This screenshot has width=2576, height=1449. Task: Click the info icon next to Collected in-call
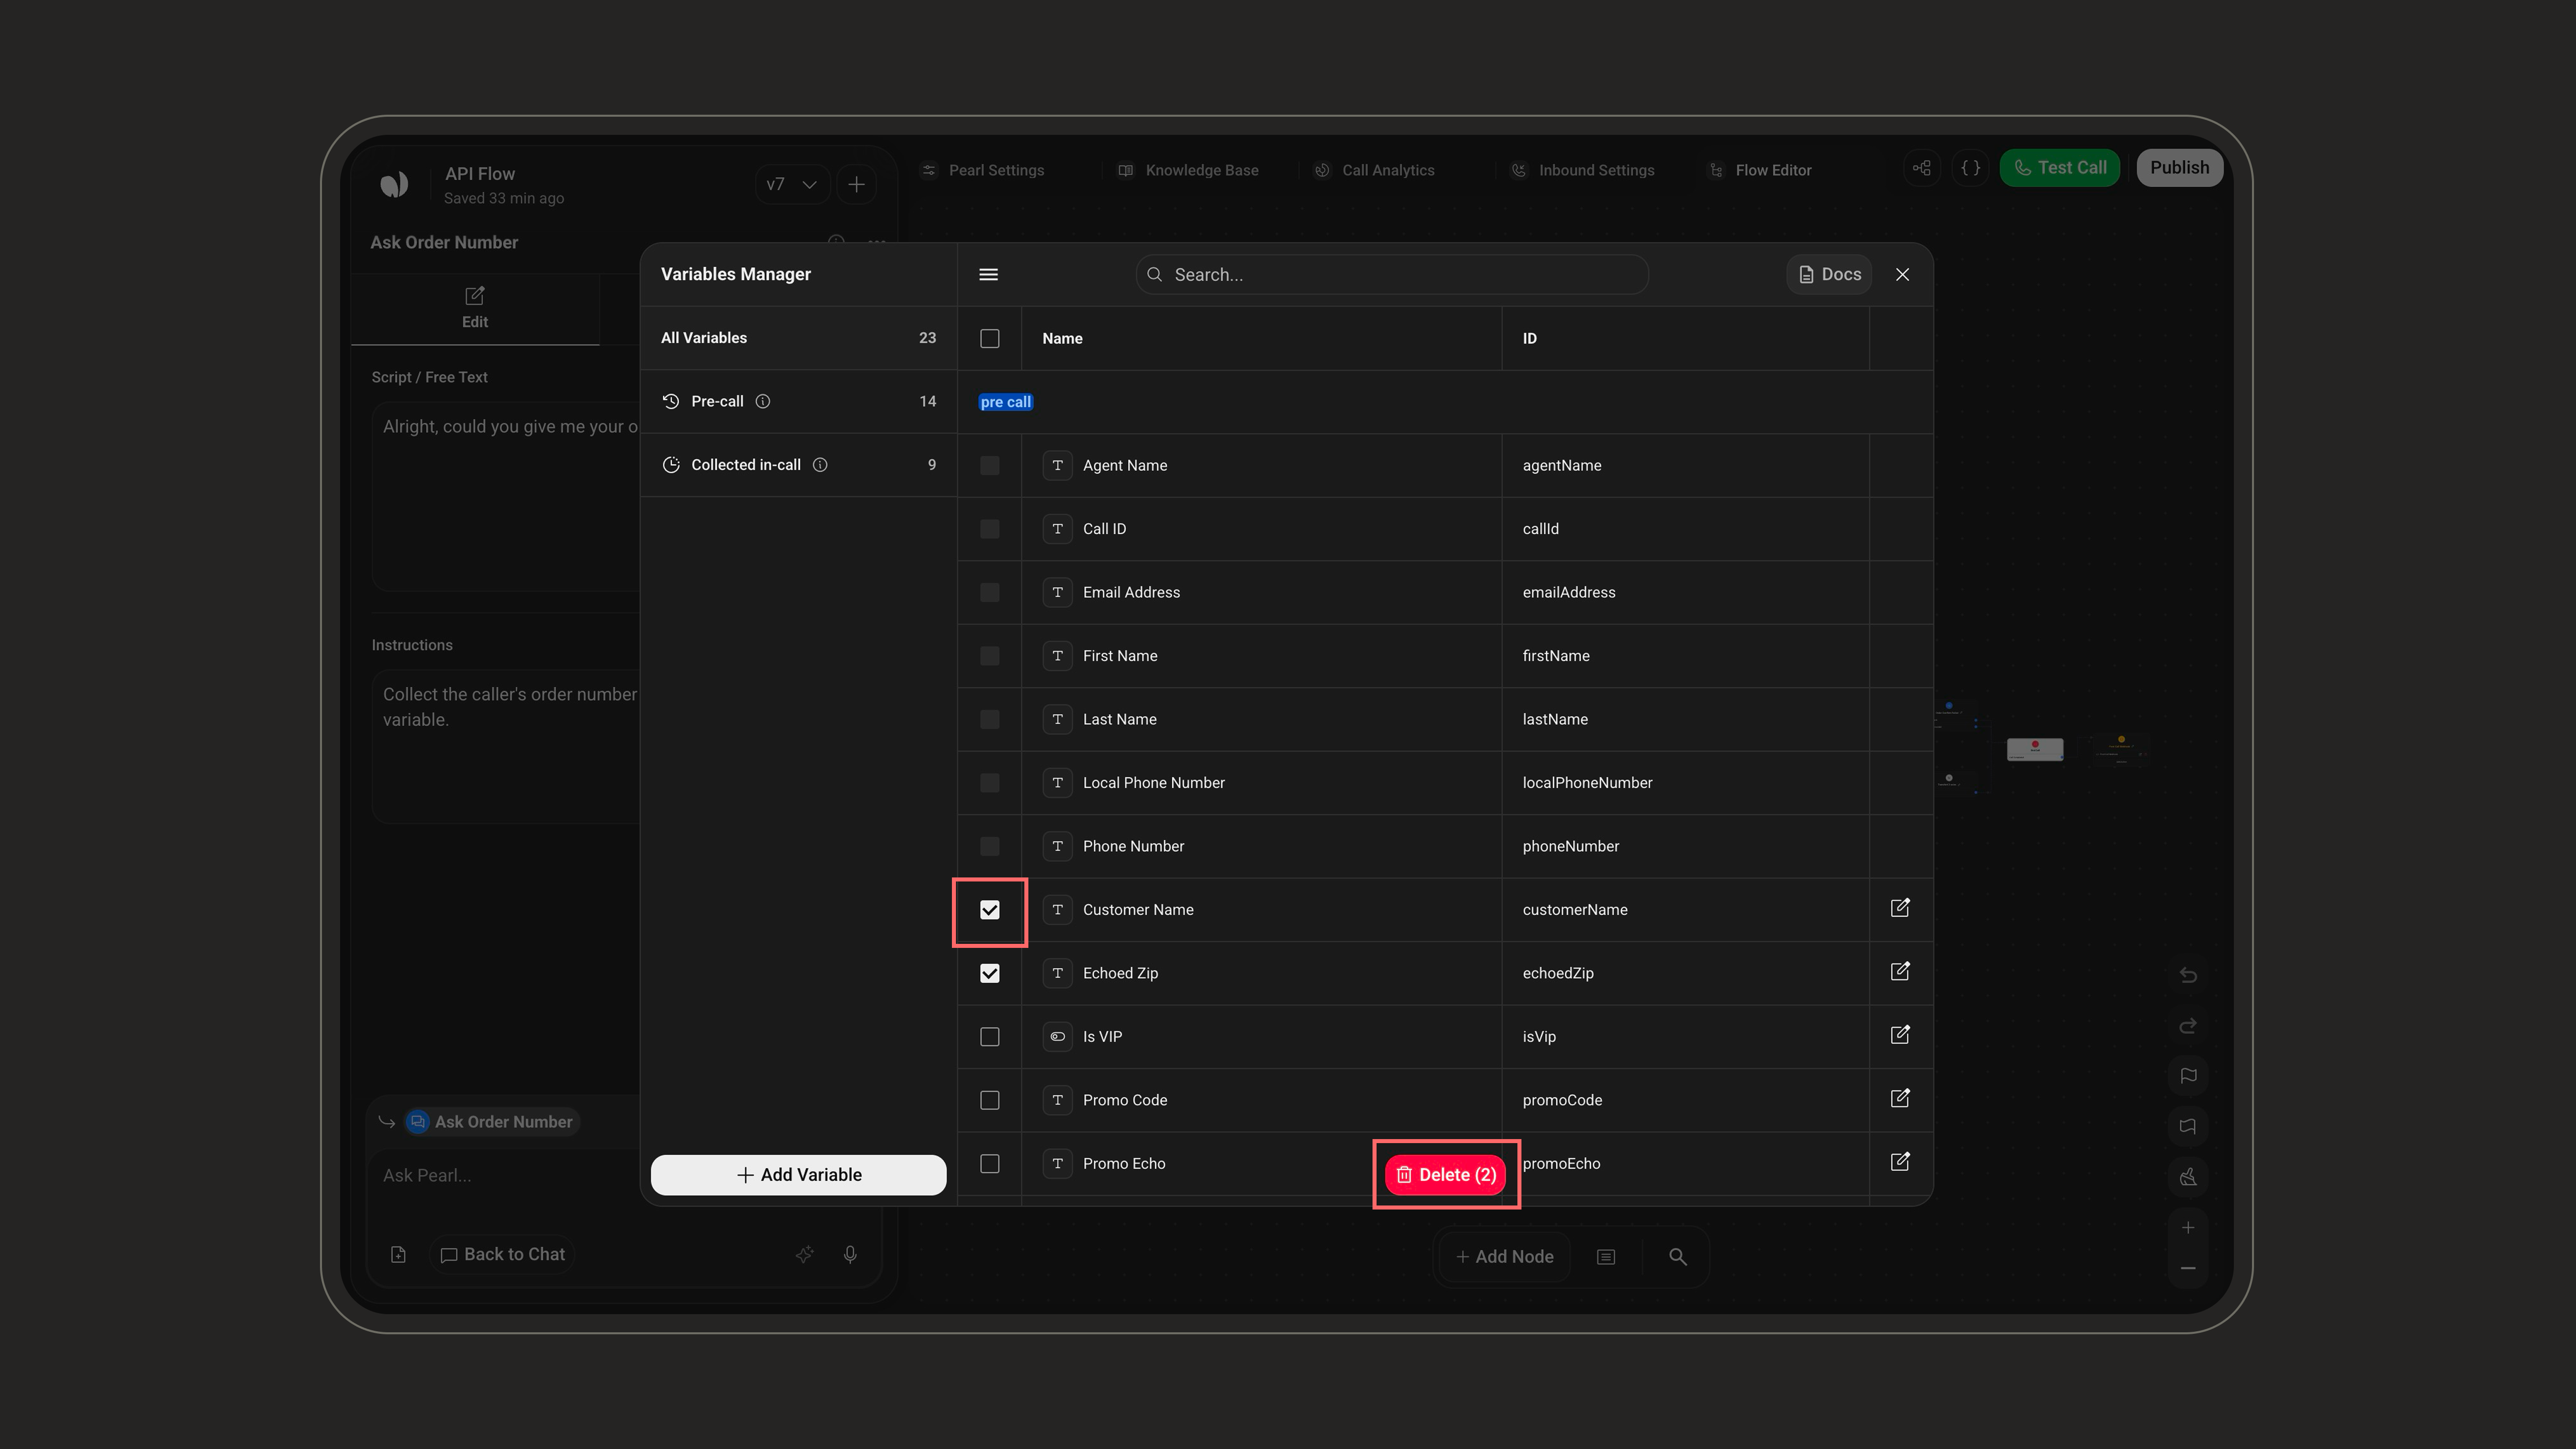[x=820, y=465]
